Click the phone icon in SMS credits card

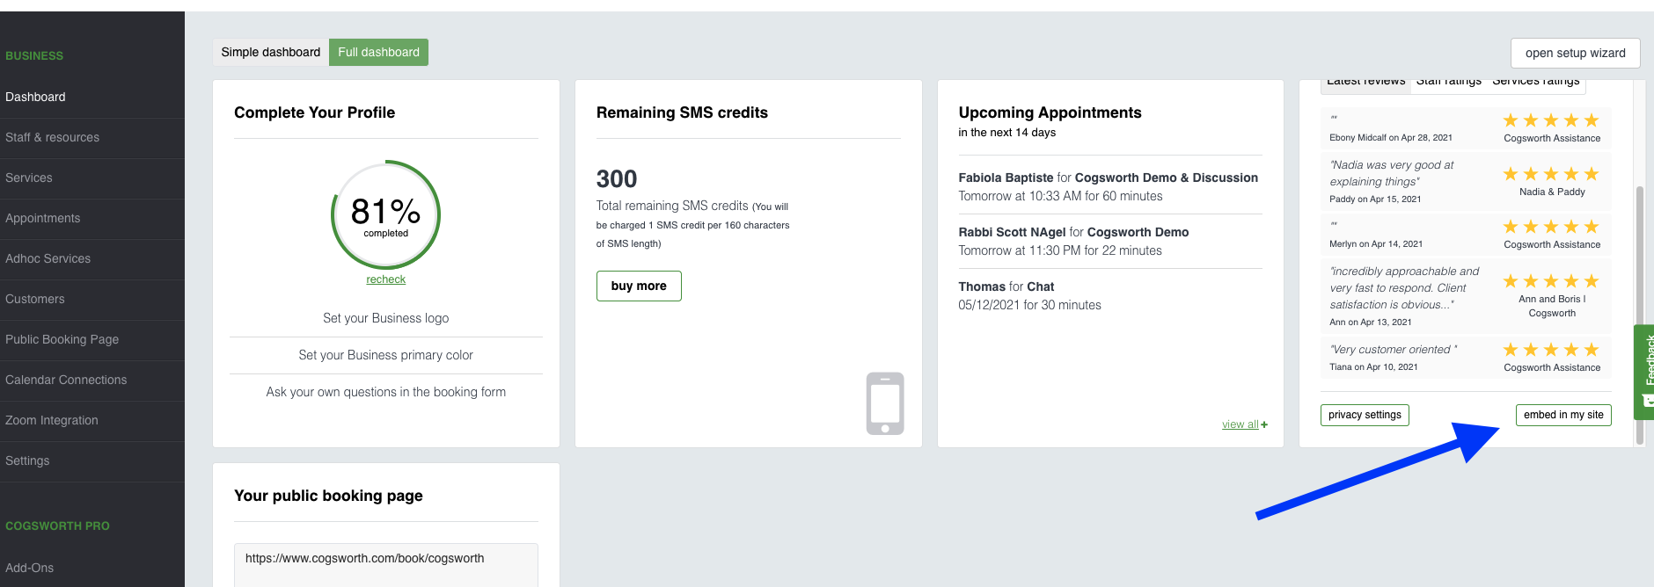885,403
